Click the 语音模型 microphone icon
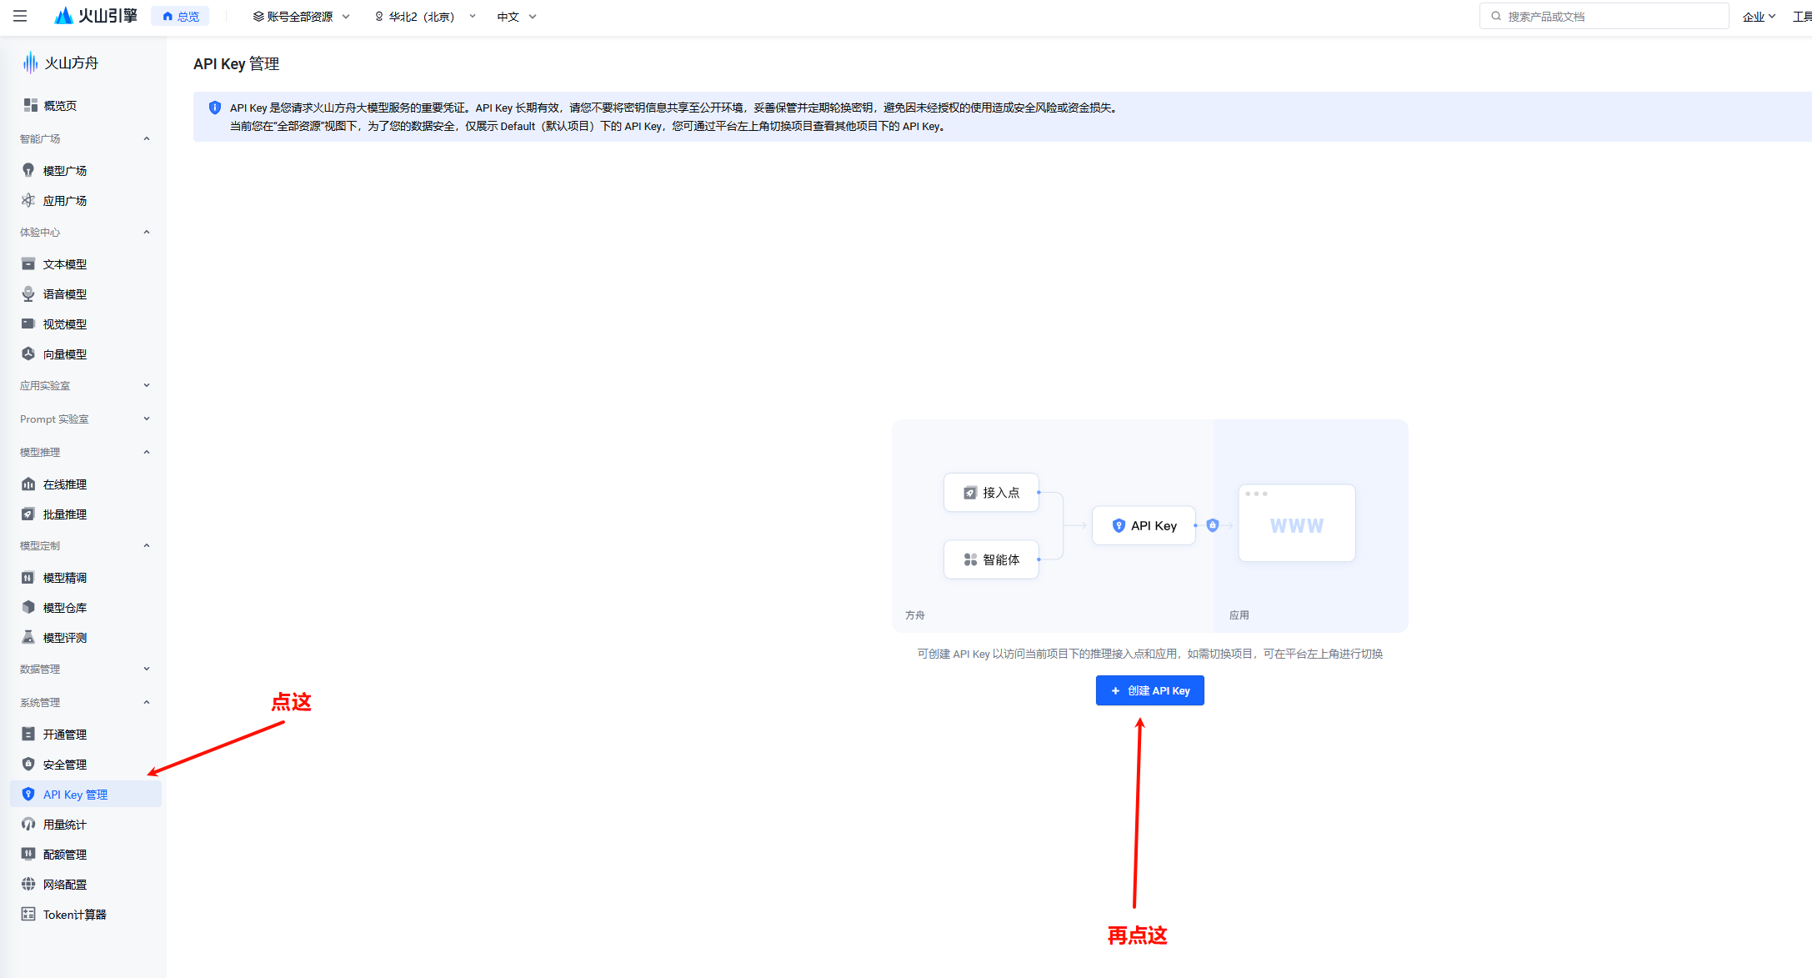Screen dimensions: 1812x978 point(28,293)
